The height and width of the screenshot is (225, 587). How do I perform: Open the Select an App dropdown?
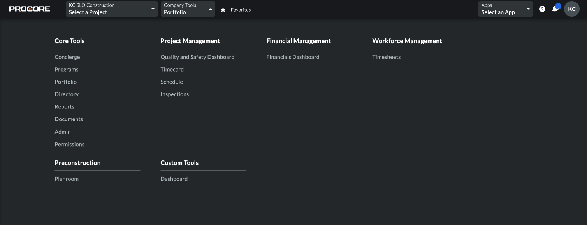505,9
